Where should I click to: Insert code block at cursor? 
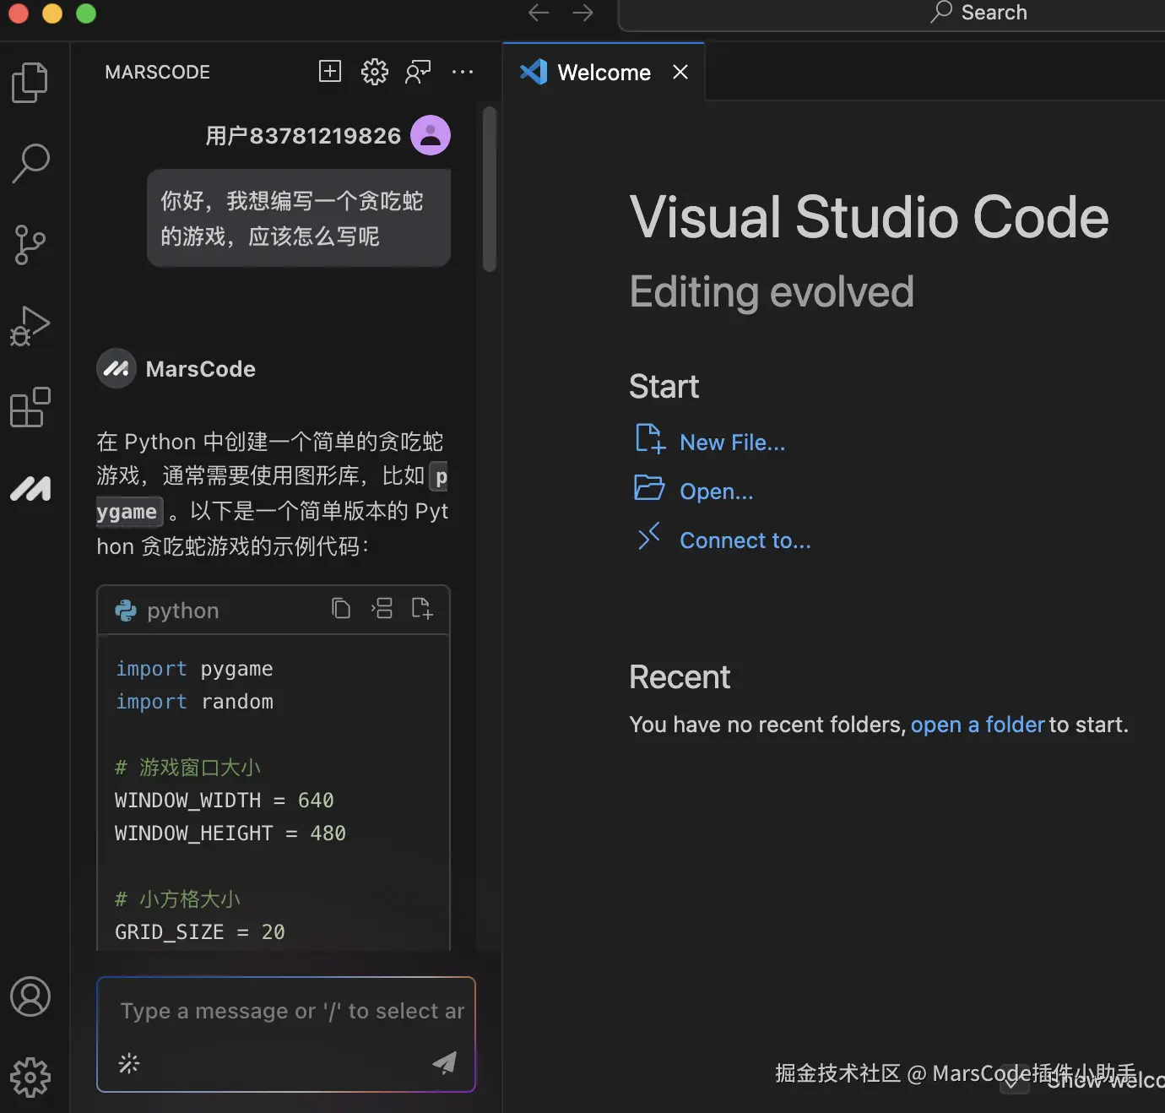[382, 609]
